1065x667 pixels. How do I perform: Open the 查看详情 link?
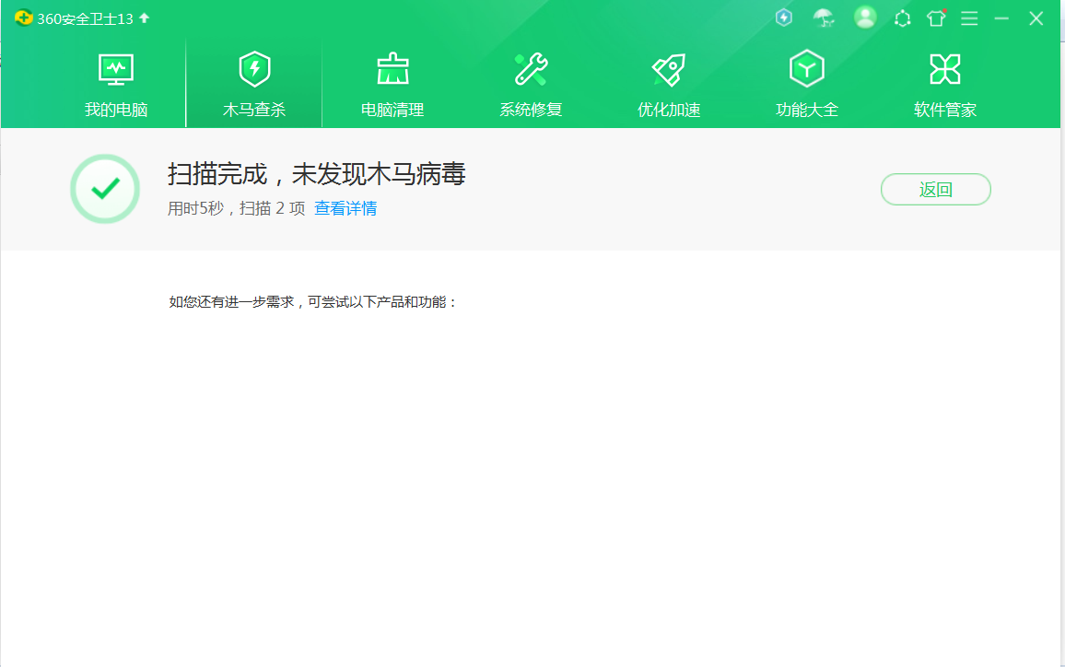click(x=345, y=208)
